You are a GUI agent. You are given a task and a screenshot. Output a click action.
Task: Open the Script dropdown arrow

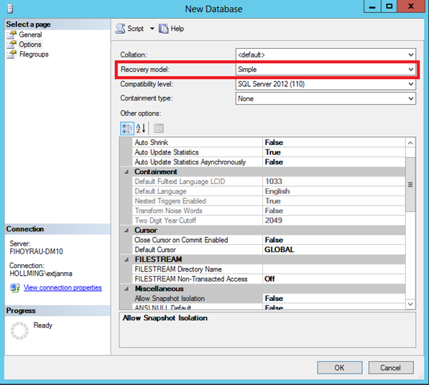[x=152, y=29]
